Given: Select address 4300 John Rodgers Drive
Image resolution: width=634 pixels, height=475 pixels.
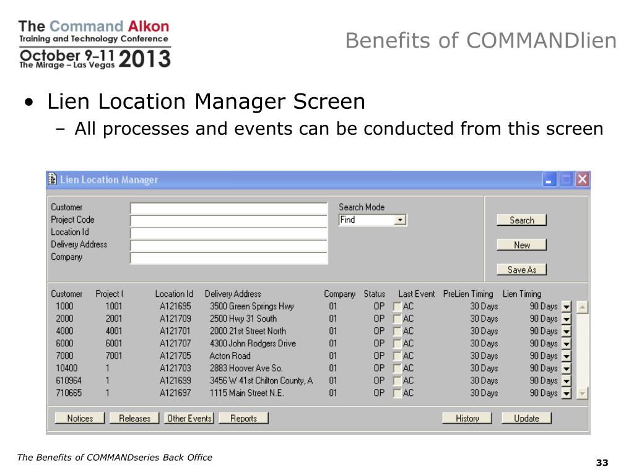Looking at the screenshot, I should pos(253,343).
